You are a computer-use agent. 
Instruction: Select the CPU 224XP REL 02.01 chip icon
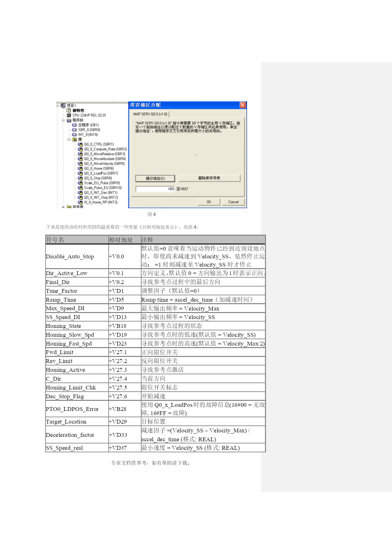(x=69, y=115)
